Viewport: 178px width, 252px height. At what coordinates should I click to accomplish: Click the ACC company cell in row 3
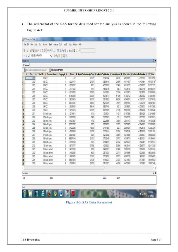[x=50, y=85]
